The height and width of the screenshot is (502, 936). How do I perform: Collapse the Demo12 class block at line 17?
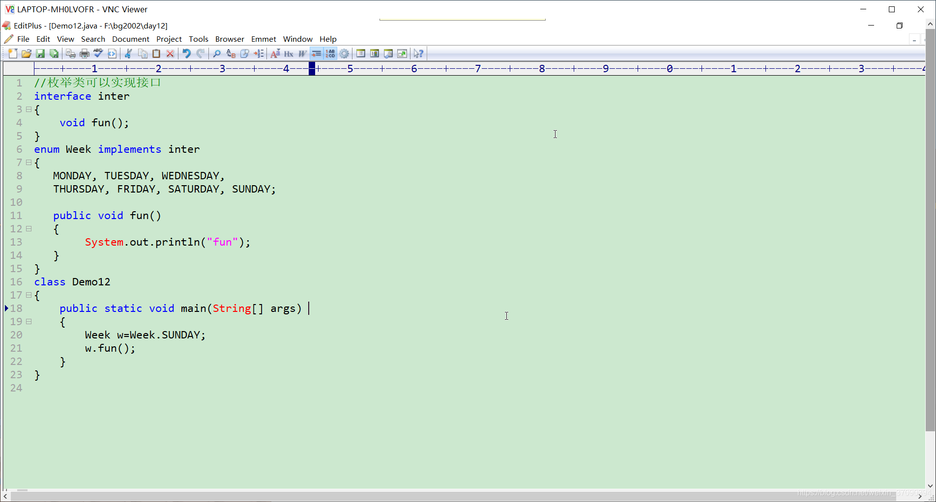click(29, 295)
